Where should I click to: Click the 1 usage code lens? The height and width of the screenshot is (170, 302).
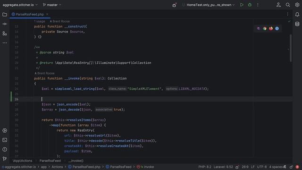(40, 21)
